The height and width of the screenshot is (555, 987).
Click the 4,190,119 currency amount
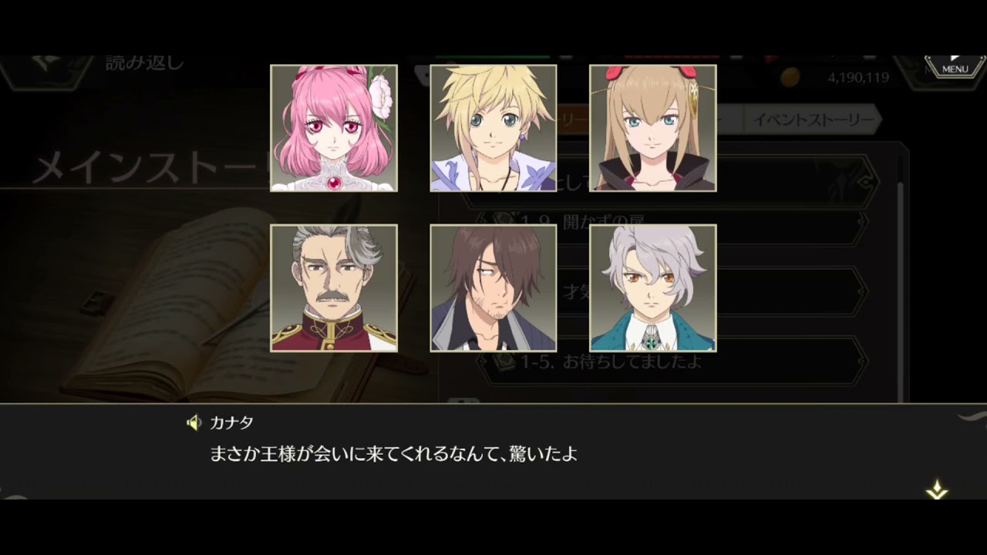pyautogui.click(x=858, y=77)
